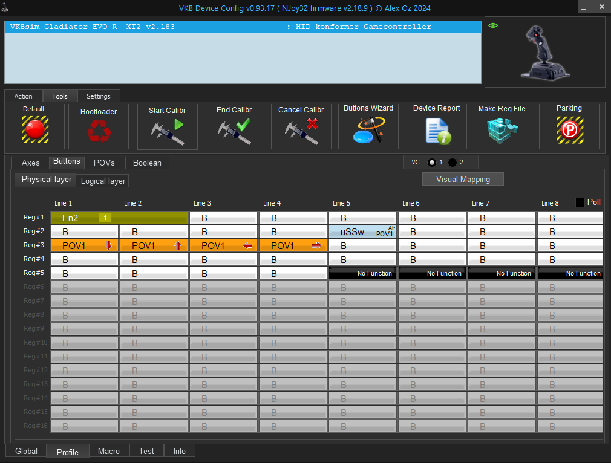Viewport: 611px width, 463px height.
Task: Open the POVs tab
Action: point(104,163)
